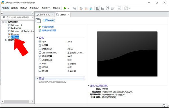Viewport: 169px width, 108px height.
Task: Select CDlinux in the library tree
Action: (15, 37)
